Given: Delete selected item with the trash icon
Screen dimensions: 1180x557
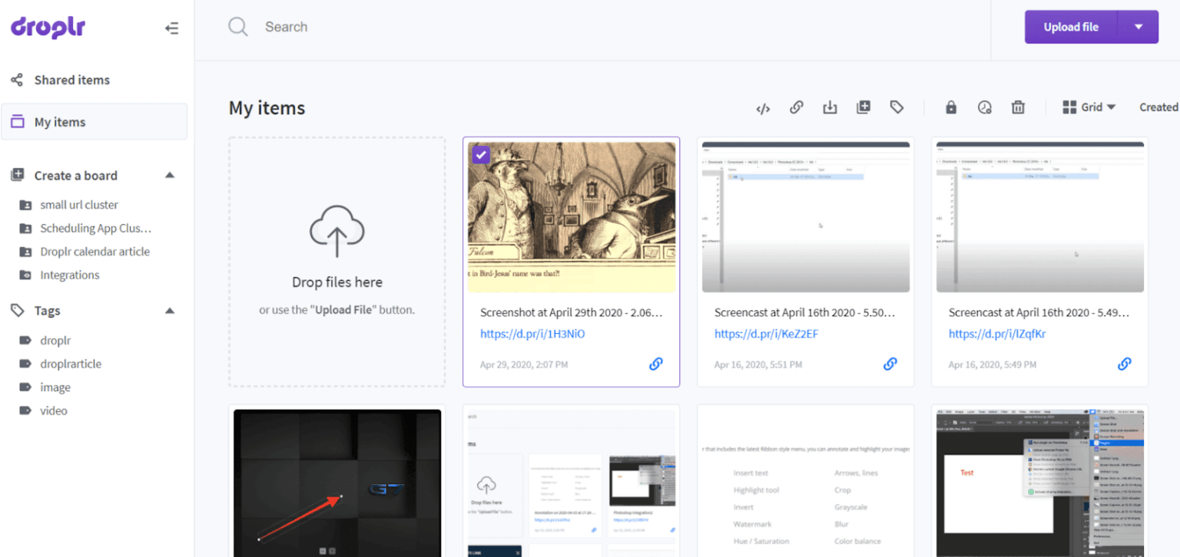Looking at the screenshot, I should point(1018,107).
